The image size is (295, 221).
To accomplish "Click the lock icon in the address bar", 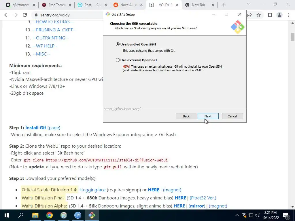I will pos(36,15).
